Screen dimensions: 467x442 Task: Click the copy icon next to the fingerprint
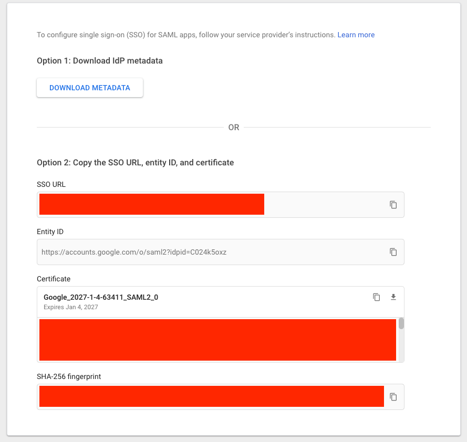coord(393,396)
